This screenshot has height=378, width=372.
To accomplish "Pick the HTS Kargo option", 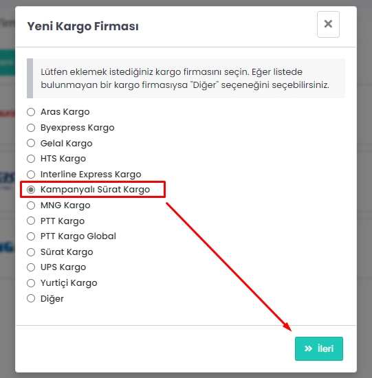I will click(x=31, y=159).
